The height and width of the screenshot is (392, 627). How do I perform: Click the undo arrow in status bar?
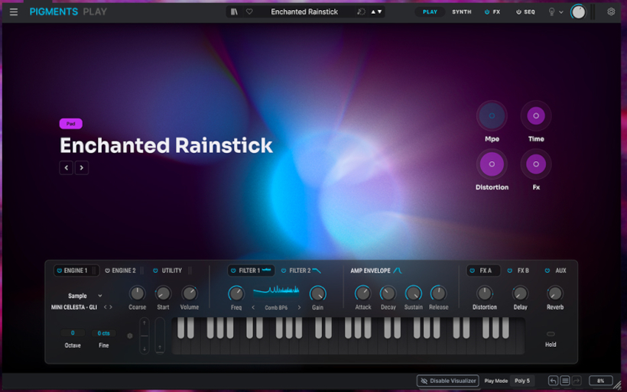coord(553,381)
